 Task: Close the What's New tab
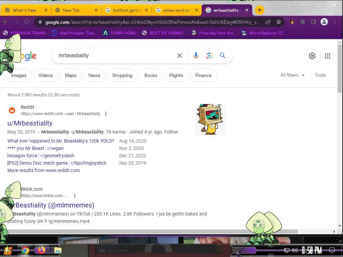tap(46, 10)
